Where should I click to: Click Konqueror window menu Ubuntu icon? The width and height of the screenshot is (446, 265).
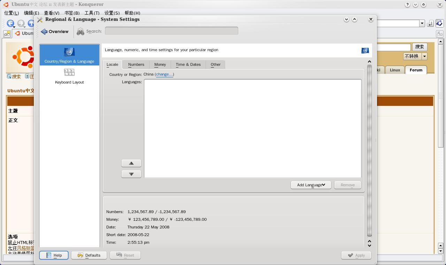[6, 5]
